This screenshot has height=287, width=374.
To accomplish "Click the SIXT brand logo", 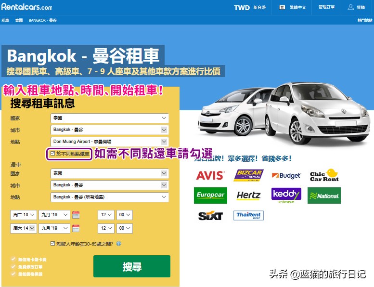I will (210, 216).
